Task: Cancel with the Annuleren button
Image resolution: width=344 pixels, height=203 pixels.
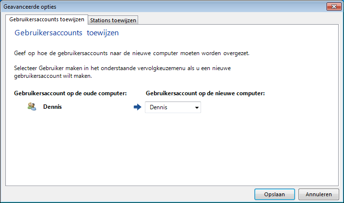Action: coord(318,194)
